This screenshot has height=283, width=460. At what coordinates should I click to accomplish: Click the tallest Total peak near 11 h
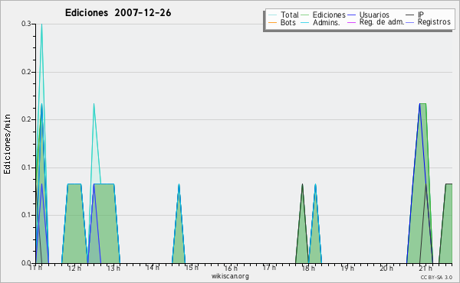(41, 24)
